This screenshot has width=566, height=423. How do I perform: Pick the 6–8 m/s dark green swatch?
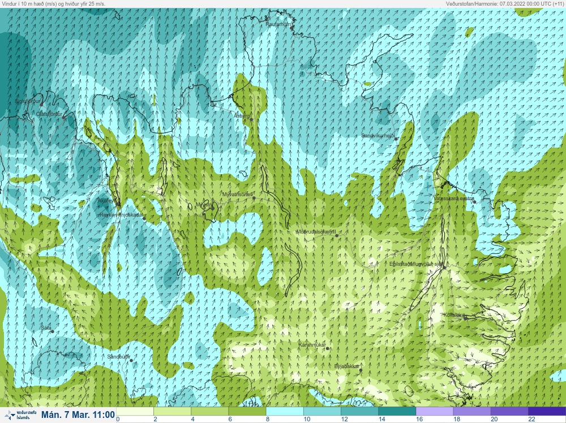(x=247, y=412)
